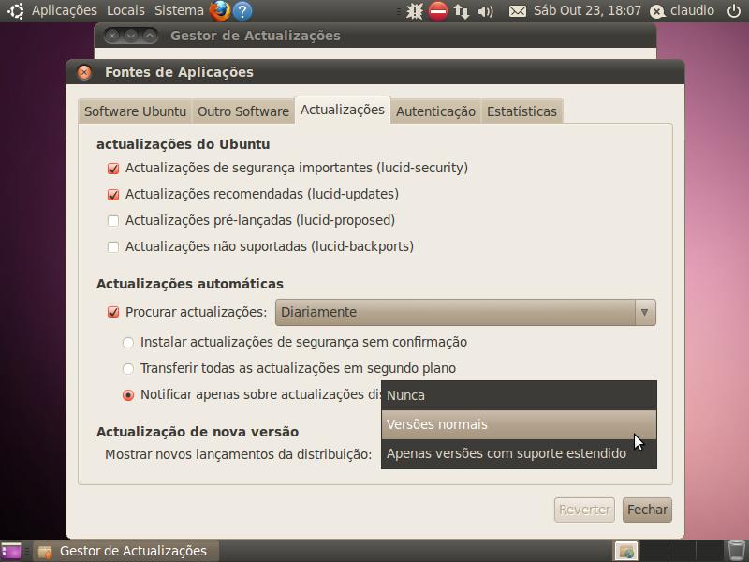Open the network connections indicator
The height and width of the screenshot is (562, 749).
462,11
